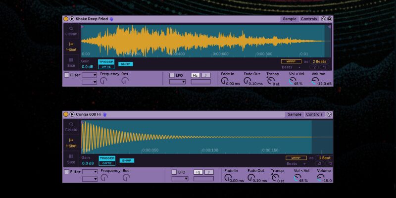Viewport: 396px width, 198px height.
Task: Select Classic mode in Shake Deep Fried
Action: tap(71, 31)
